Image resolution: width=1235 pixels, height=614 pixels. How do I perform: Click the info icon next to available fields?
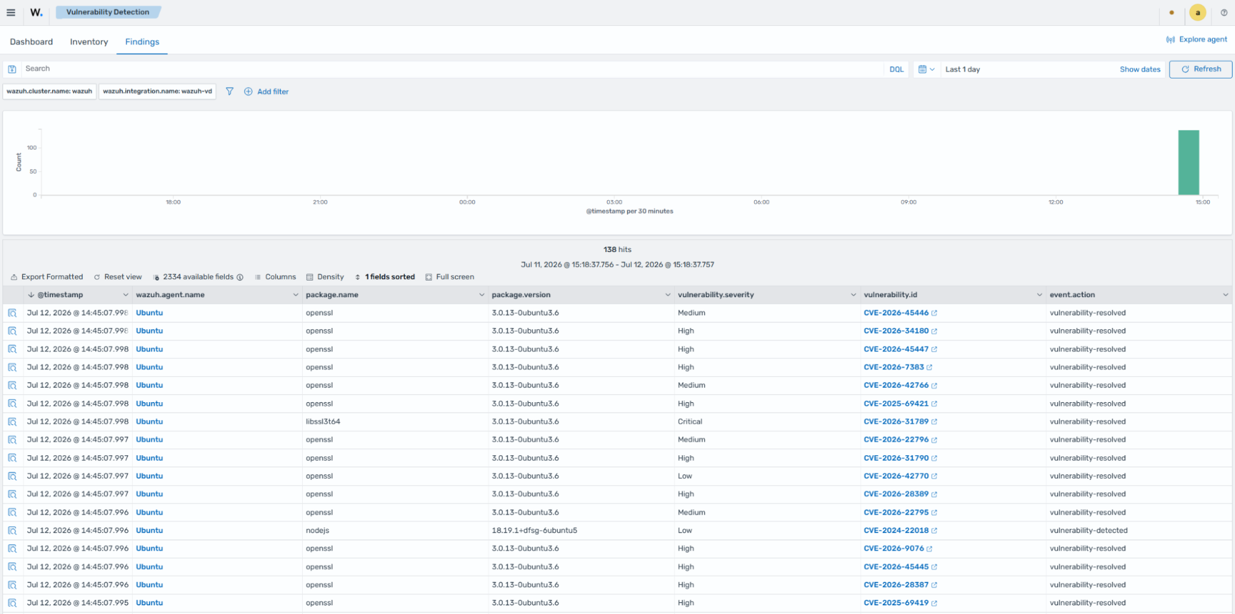[x=240, y=277]
